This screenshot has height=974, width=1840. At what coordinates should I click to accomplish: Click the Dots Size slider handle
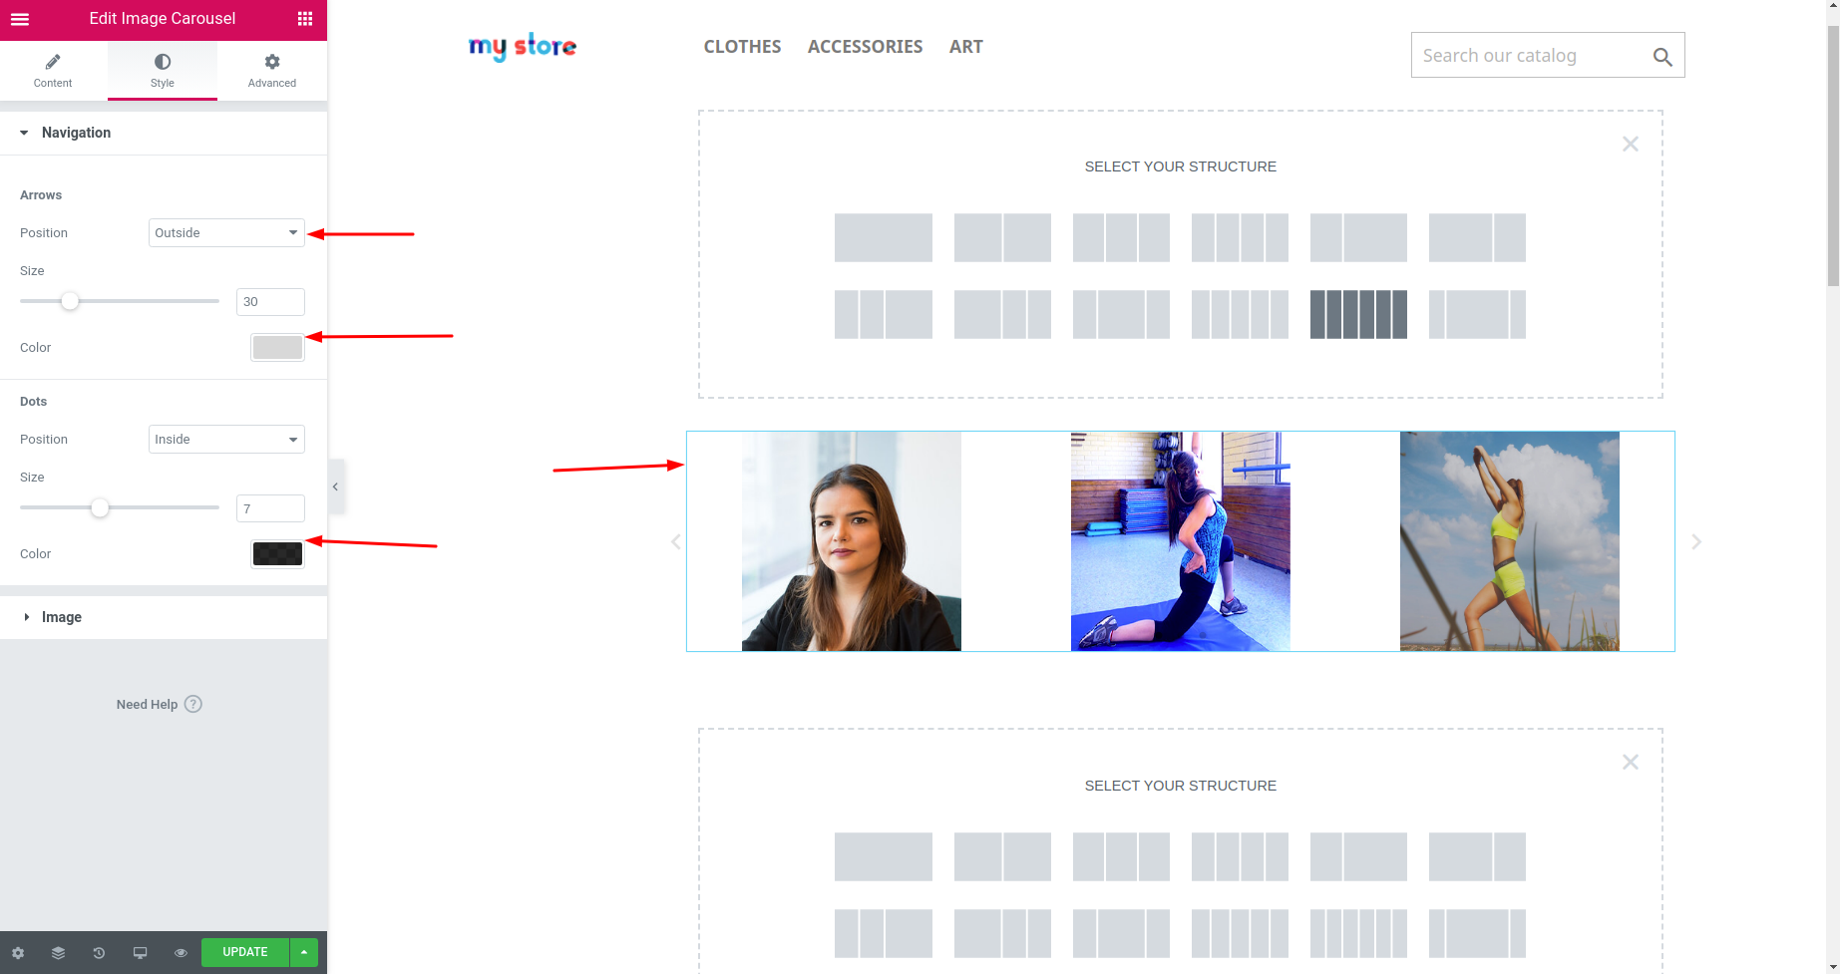coord(100,507)
